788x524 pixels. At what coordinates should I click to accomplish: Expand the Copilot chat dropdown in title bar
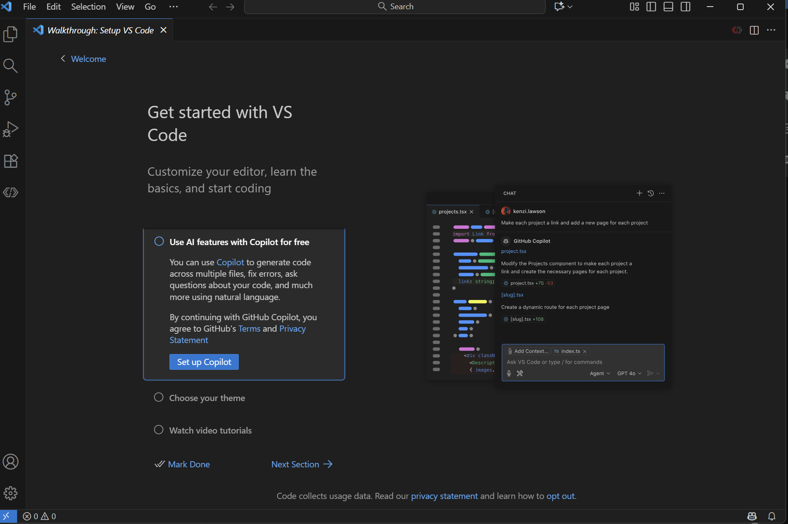point(570,7)
